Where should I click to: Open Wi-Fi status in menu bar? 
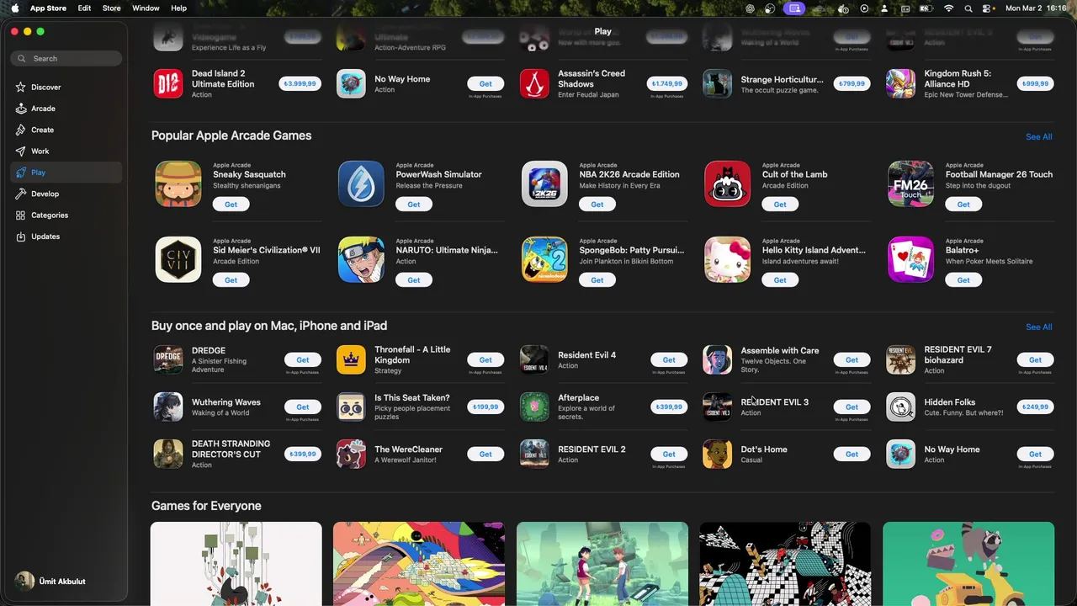(x=949, y=8)
